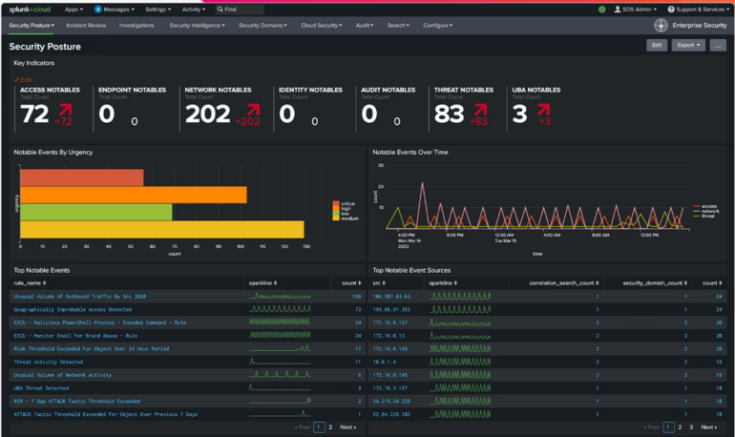
Task: Click Next in Event Sources pager
Action: [x=708, y=427]
